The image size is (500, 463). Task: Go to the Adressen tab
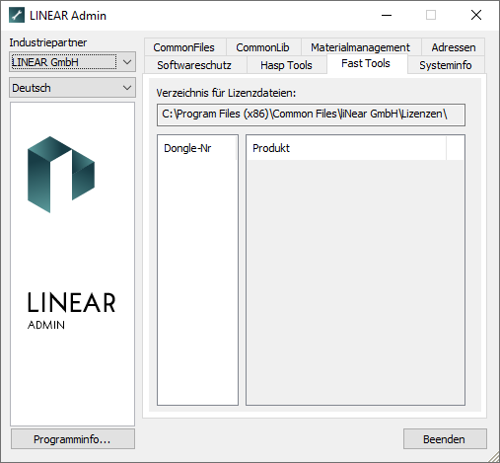(x=454, y=47)
